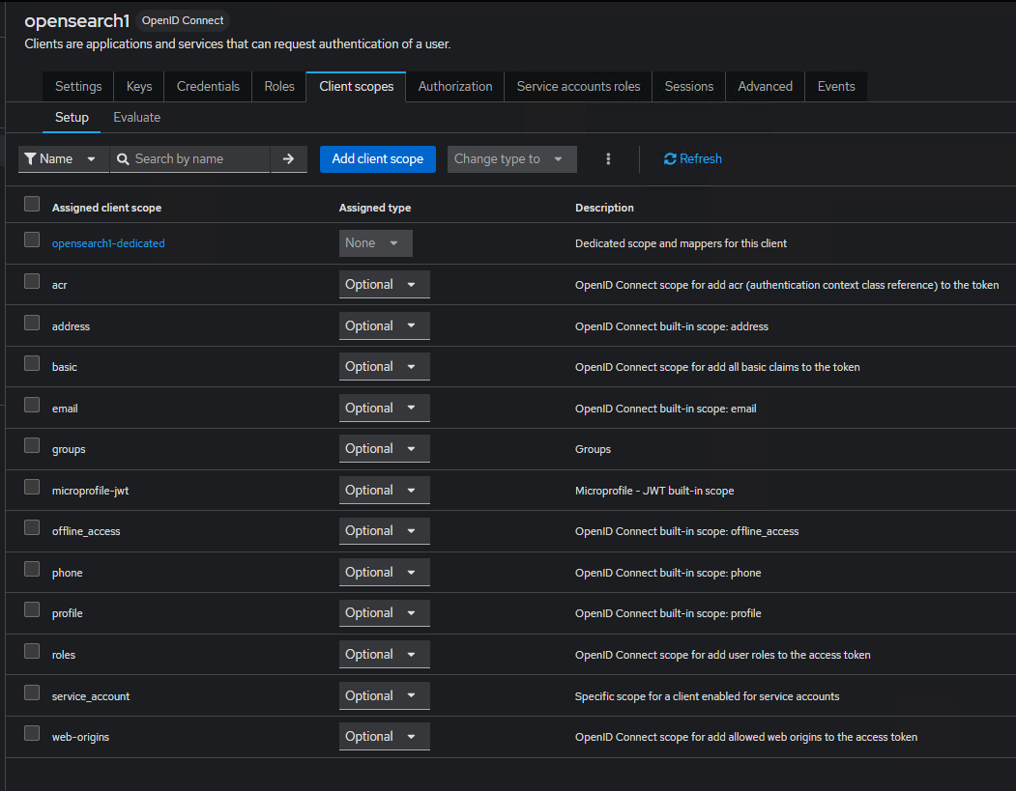Click the web-origins scope name
Viewport: 1016px width, 791px height.
pos(80,737)
